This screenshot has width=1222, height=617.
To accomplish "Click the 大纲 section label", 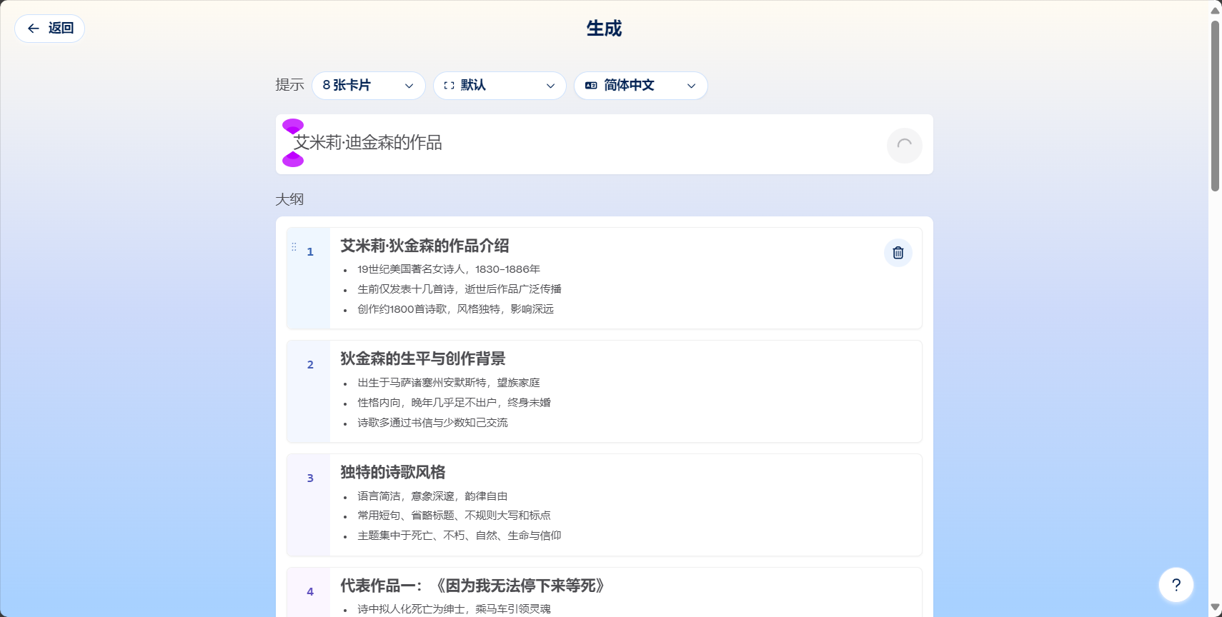I will click(x=289, y=199).
